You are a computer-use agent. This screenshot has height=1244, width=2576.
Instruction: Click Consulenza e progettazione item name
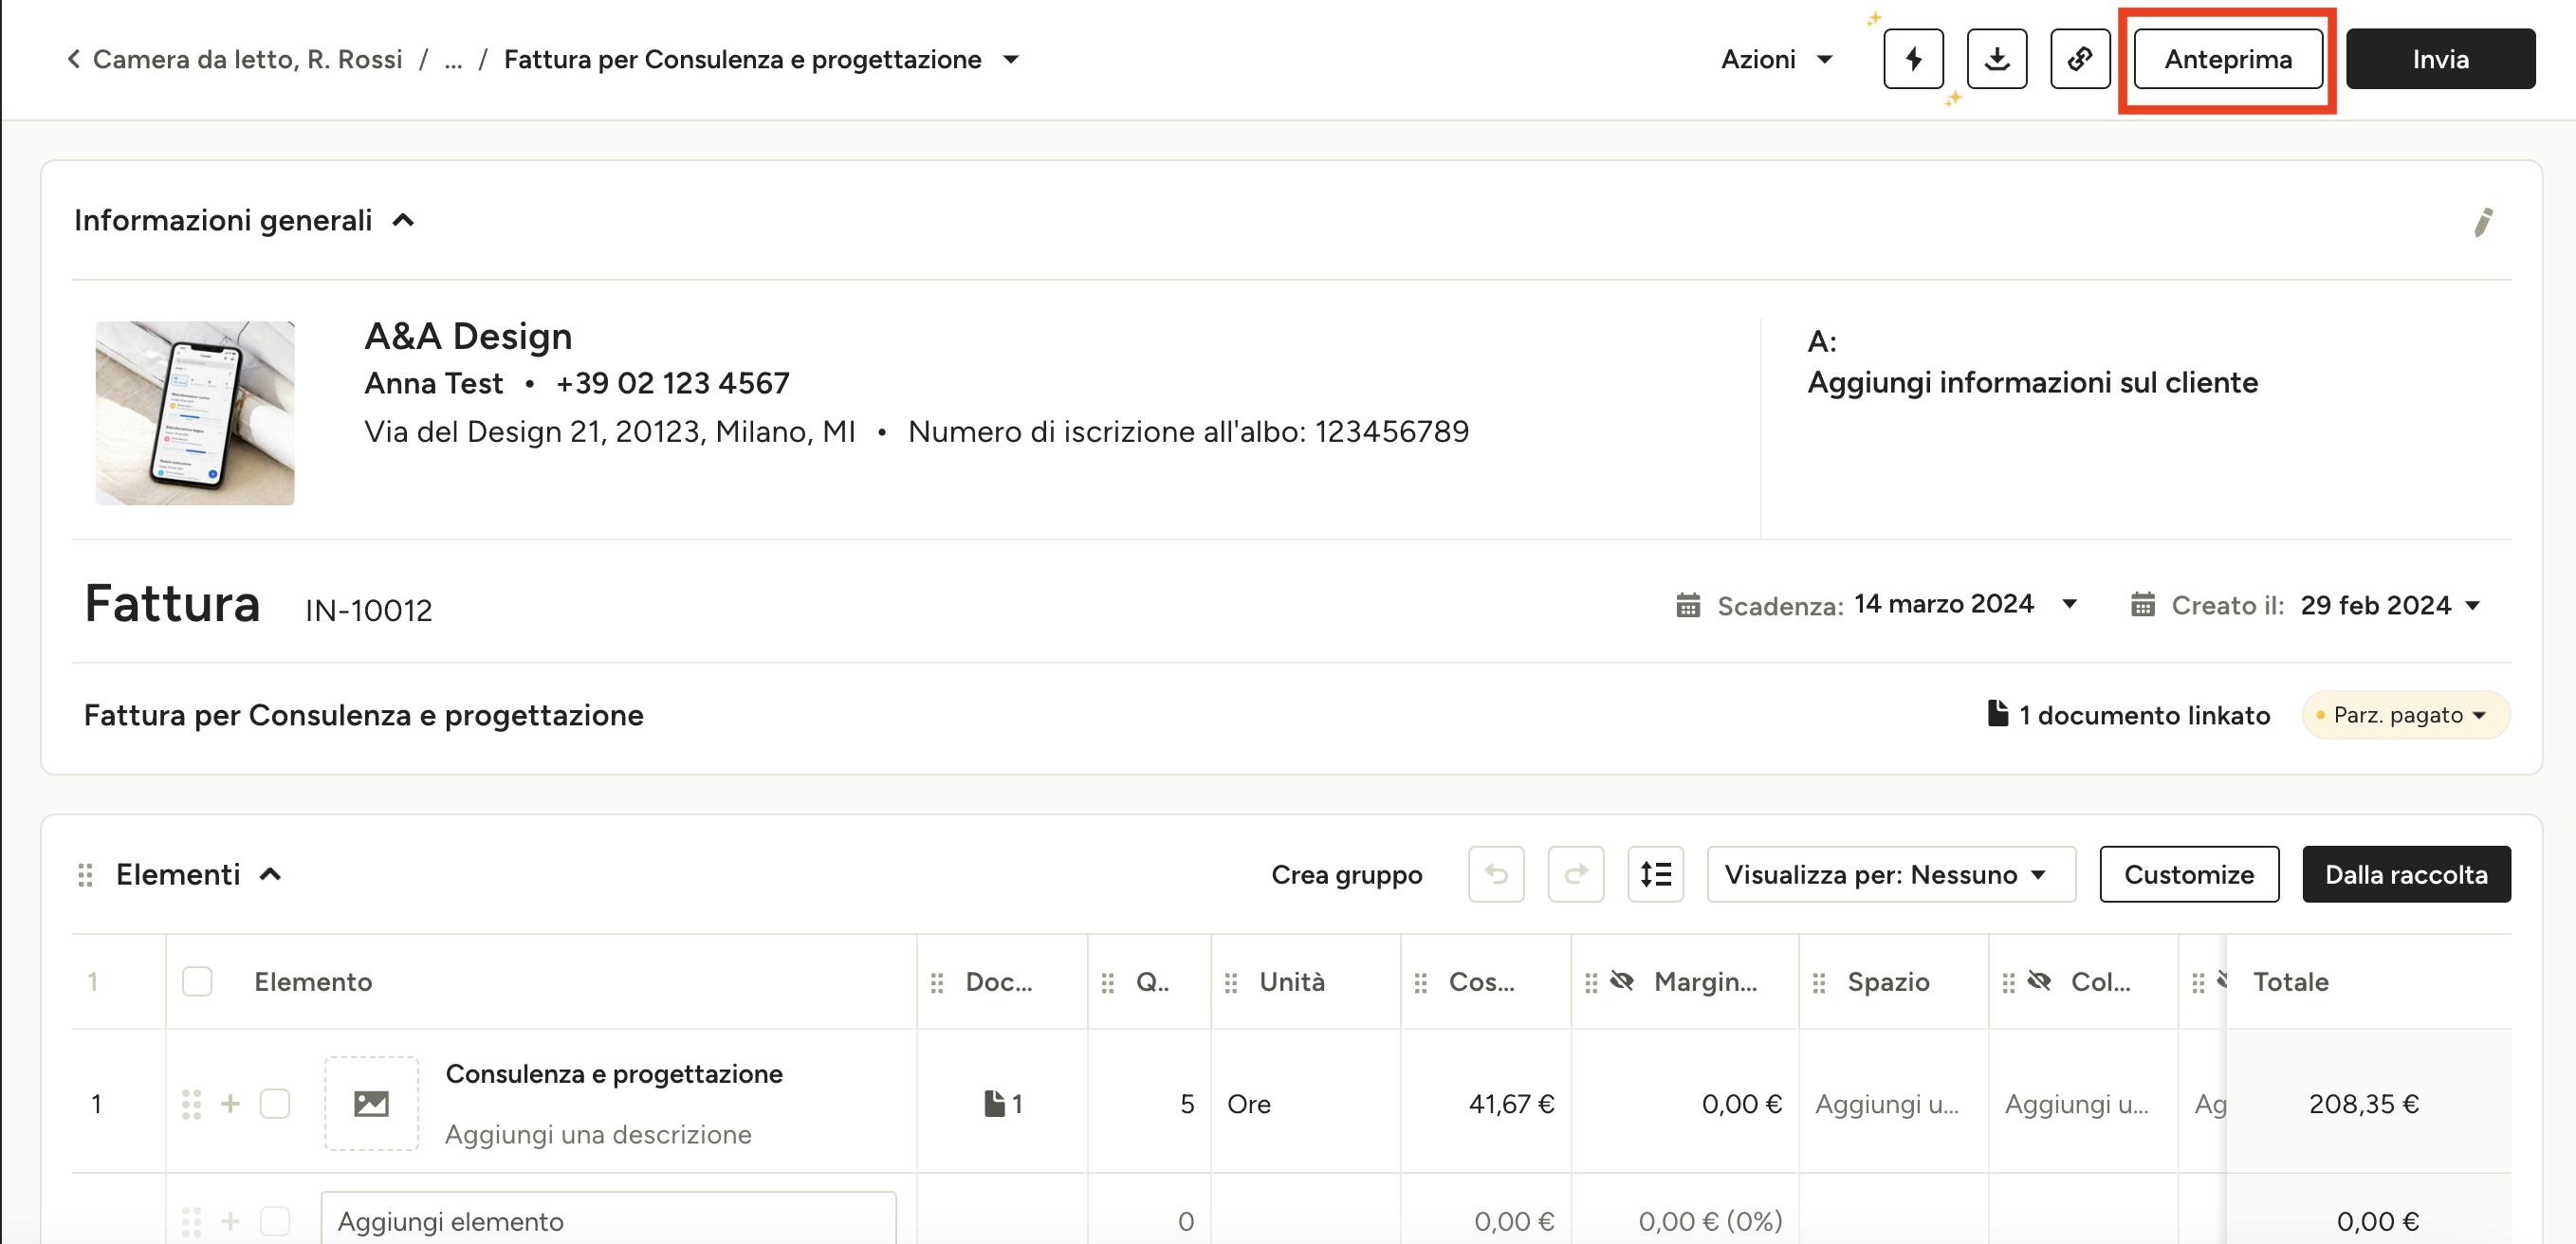coord(614,1073)
